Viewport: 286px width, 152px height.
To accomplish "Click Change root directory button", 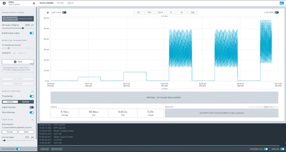I will pos(10,132).
